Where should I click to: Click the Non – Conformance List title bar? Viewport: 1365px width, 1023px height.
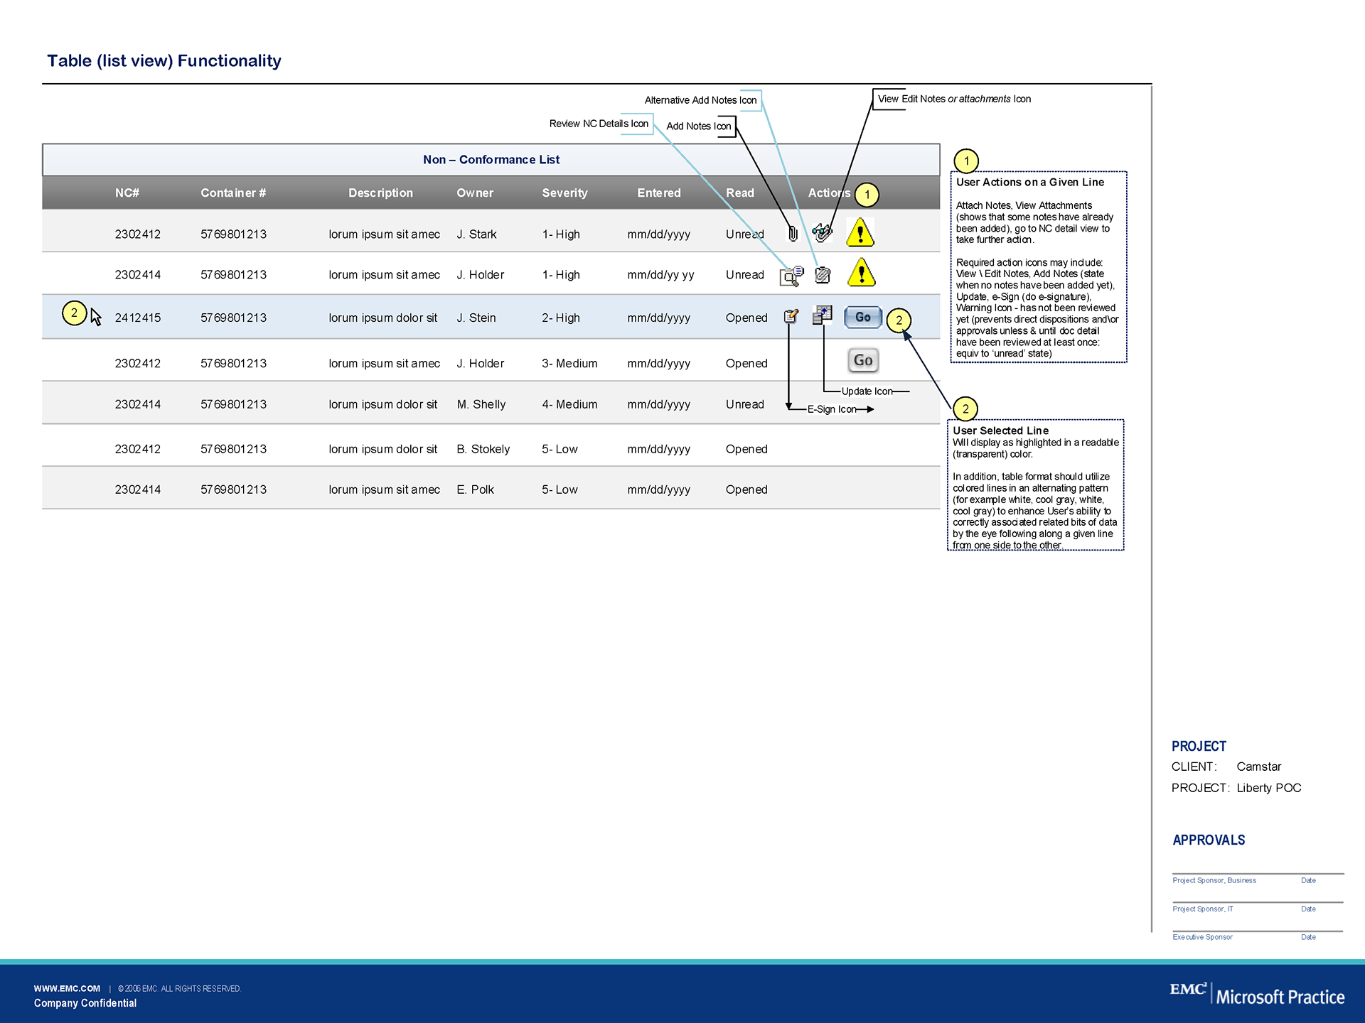click(491, 160)
